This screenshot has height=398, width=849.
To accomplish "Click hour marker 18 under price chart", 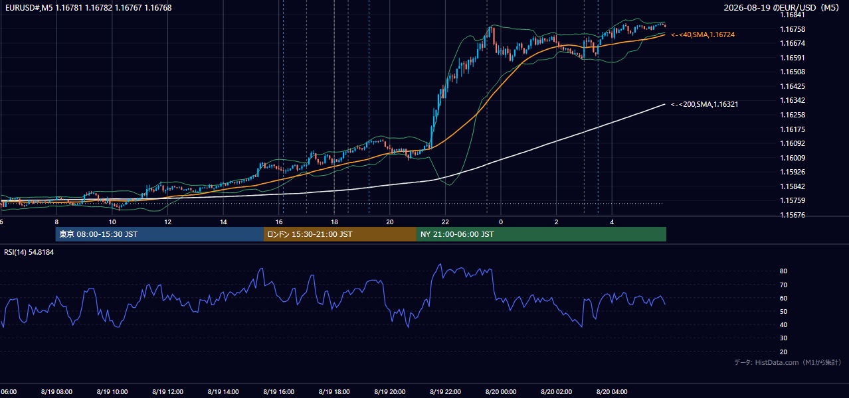I will (334, 222).
